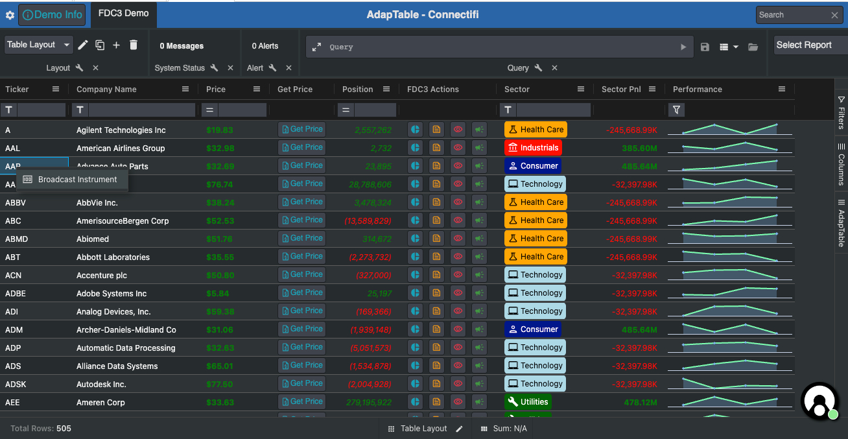The width and height of the screenshot is (848, 439).
Task: Click Get Price for Agilent Technologies
Action: (x=302, y=130)
